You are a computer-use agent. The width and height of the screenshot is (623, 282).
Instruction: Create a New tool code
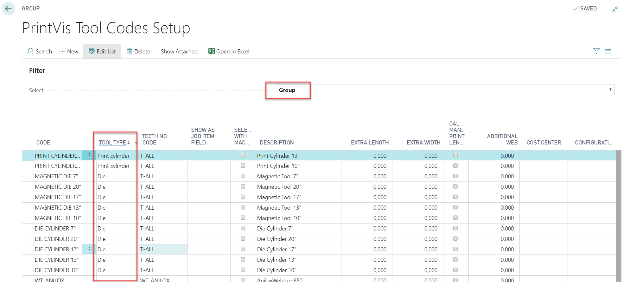tap(69, 51)
